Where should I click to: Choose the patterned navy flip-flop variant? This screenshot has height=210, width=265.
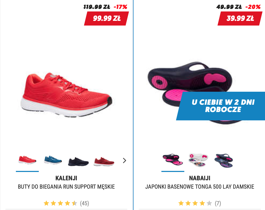(x=224, y=160)
